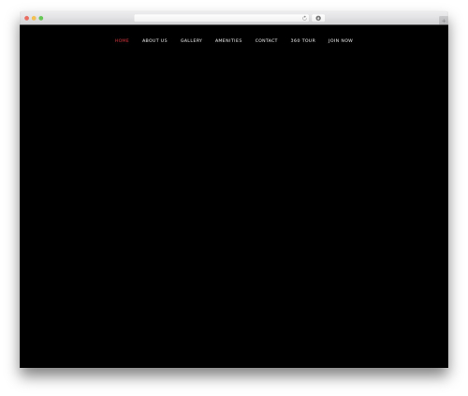The width and height of the screenshot is (468, 396).
Task: Close the window with the red button
Action: (27, 18)
